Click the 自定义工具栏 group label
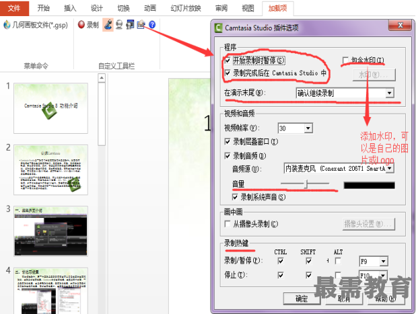The width and height of the screenshot is (416, 314). (x=116, y=66)
